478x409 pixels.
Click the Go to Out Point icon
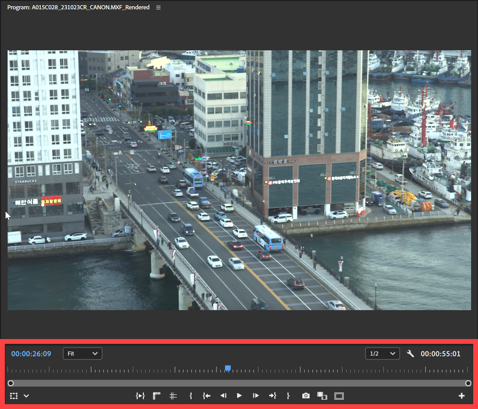tap(273, 396)
